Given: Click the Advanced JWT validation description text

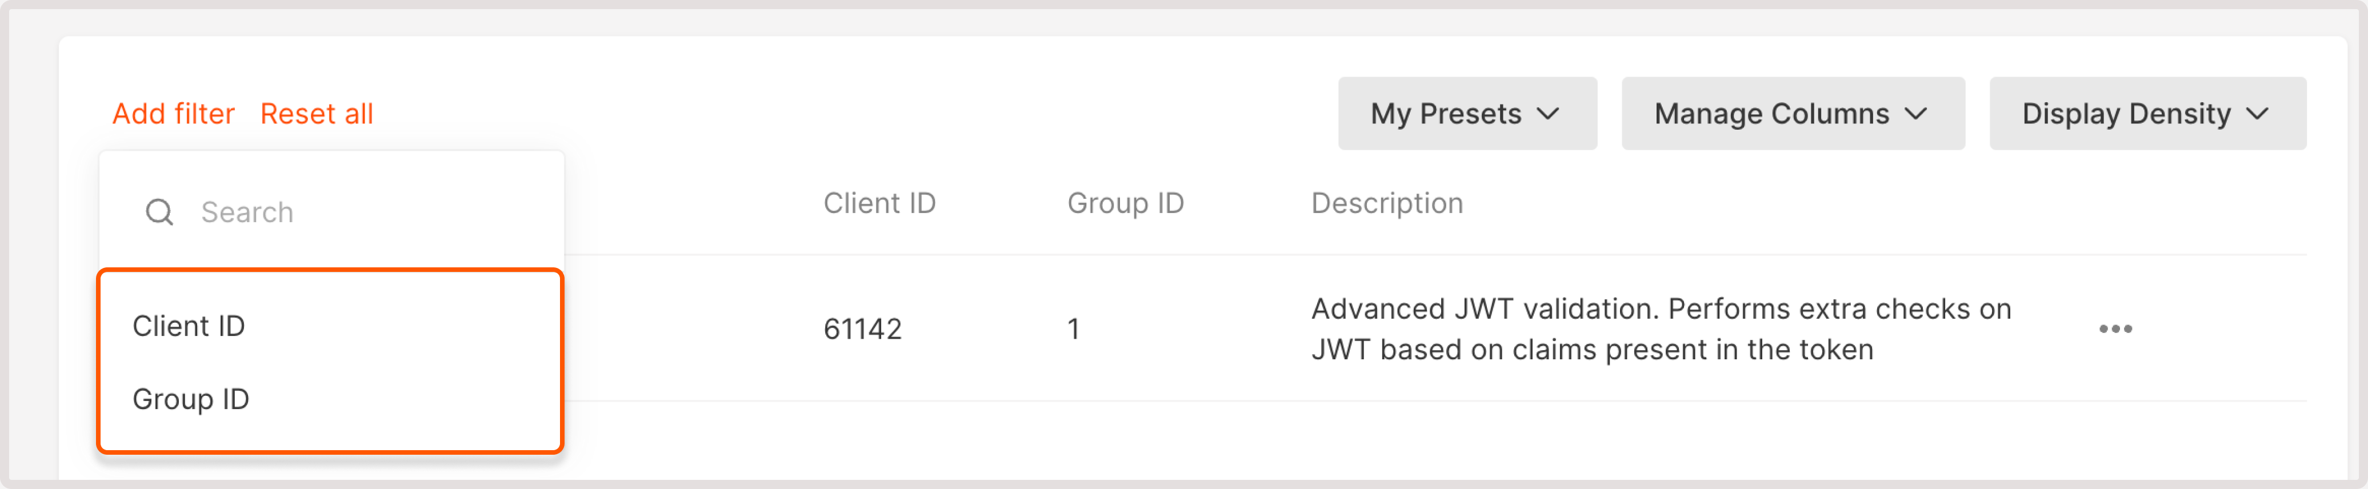Looking at the screenshot, I should [1660, 309].
